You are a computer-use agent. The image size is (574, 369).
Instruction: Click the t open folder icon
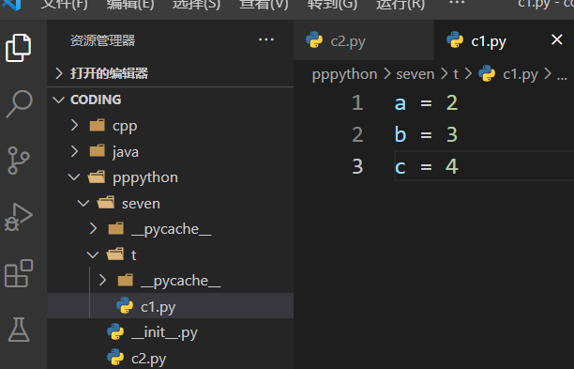[x=115, y=254]
